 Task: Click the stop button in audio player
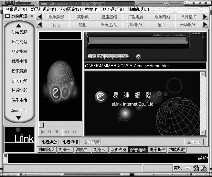point(116,56)
